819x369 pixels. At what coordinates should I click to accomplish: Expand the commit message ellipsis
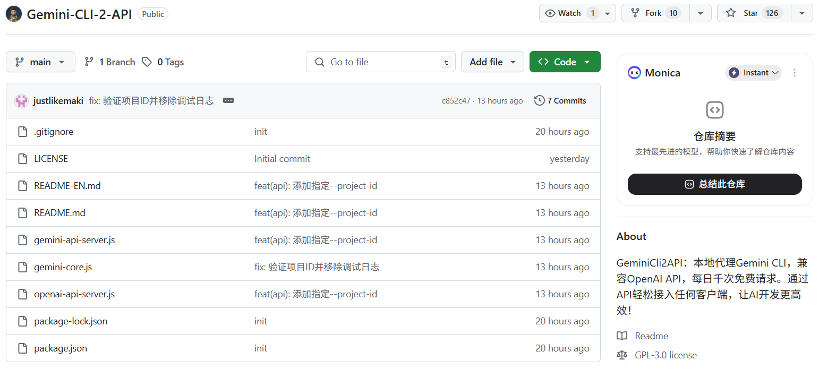click(x=228, y=100)
